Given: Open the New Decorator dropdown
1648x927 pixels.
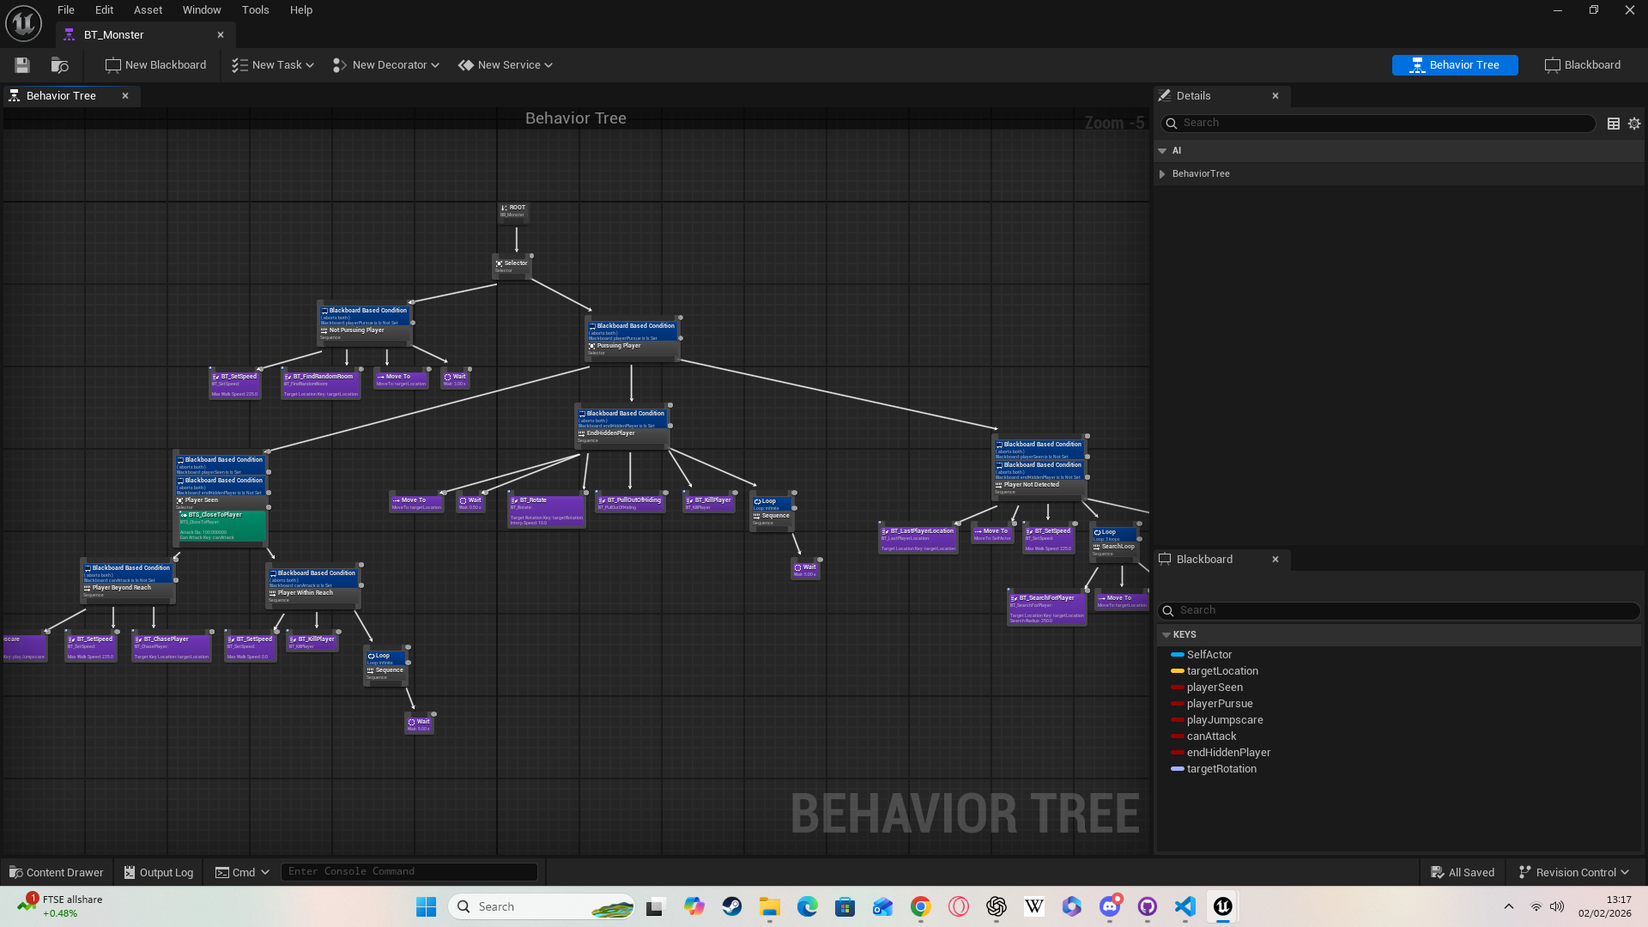Looking at the screenshot, I should [x=385, y=64].
